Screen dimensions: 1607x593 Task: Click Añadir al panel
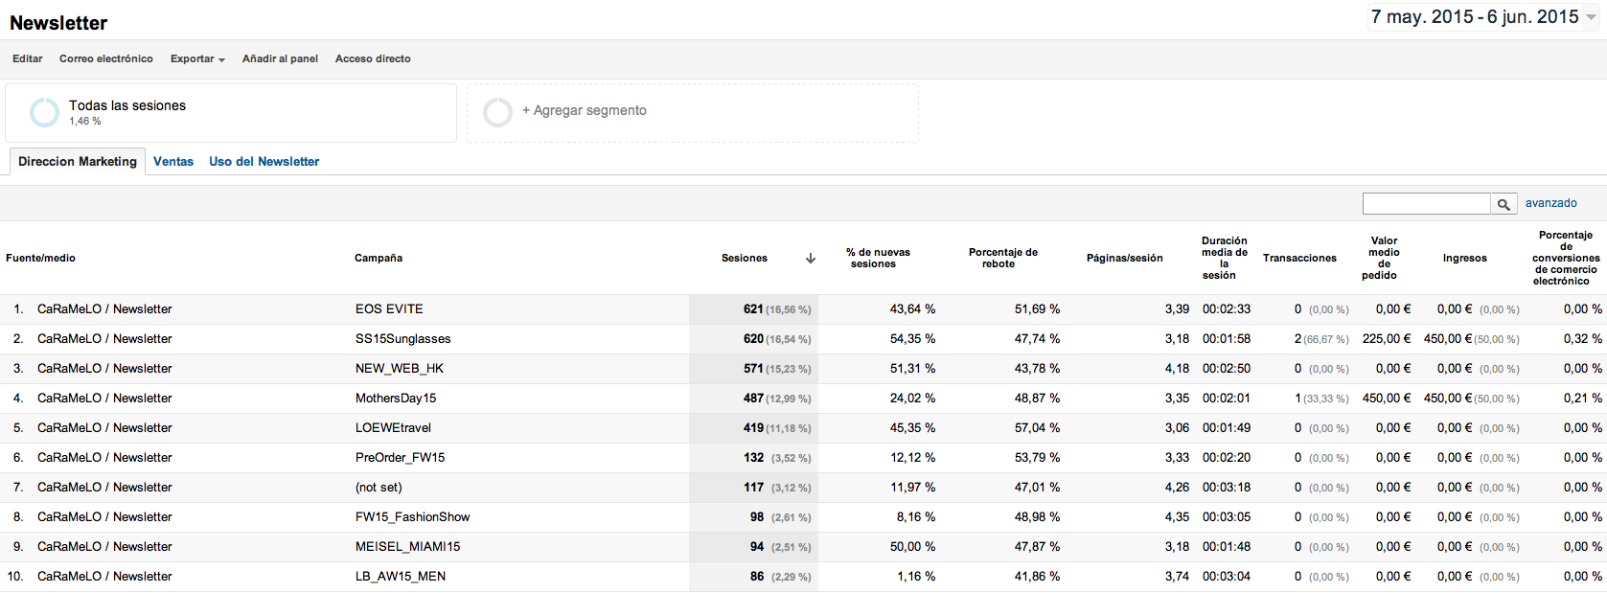[280, 59]
